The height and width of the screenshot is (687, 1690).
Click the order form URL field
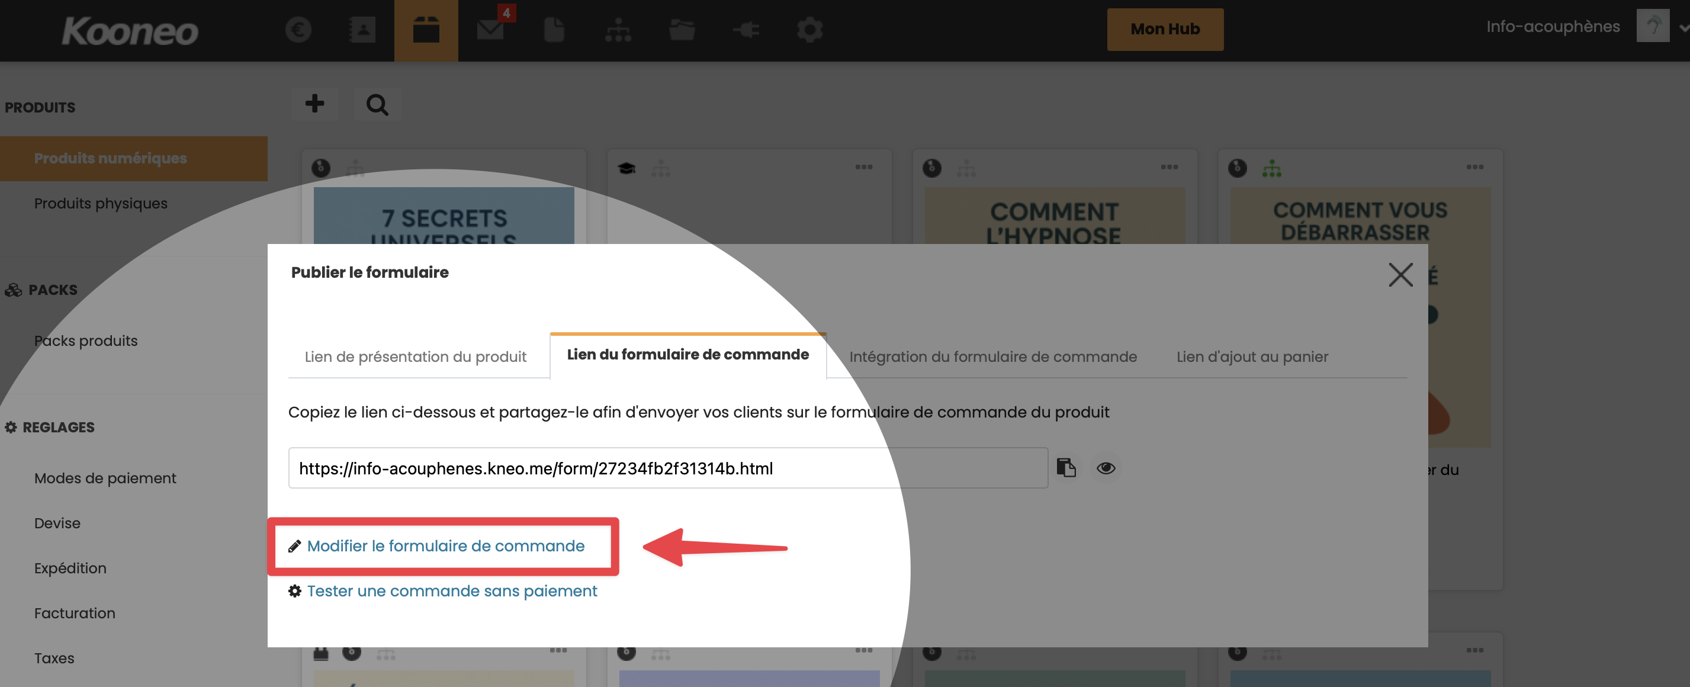point(668,468)
